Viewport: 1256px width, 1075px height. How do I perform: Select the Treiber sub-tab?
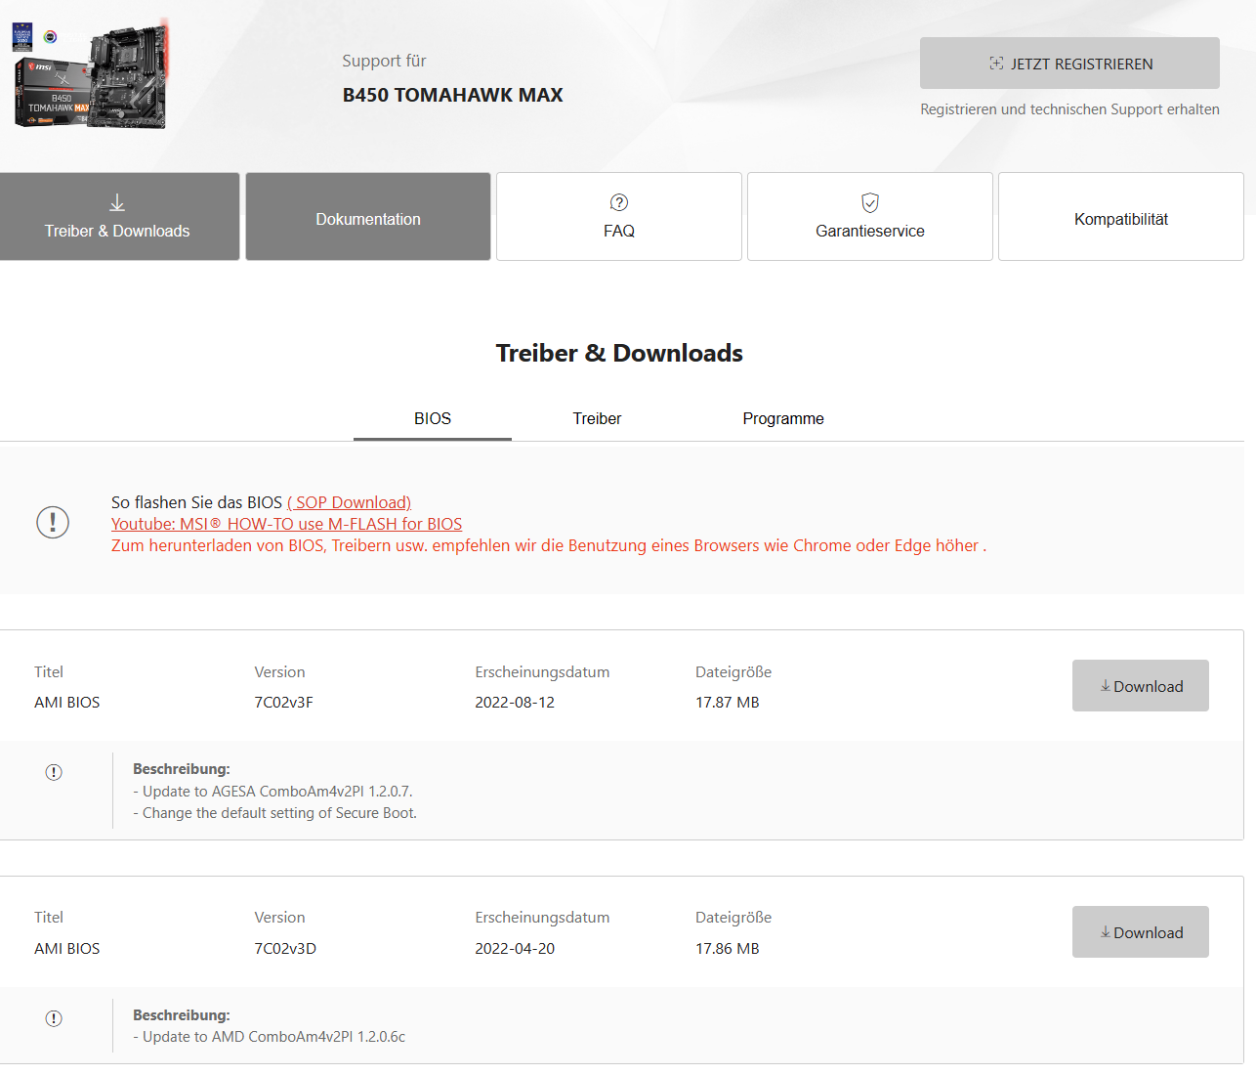click(597, 418)
